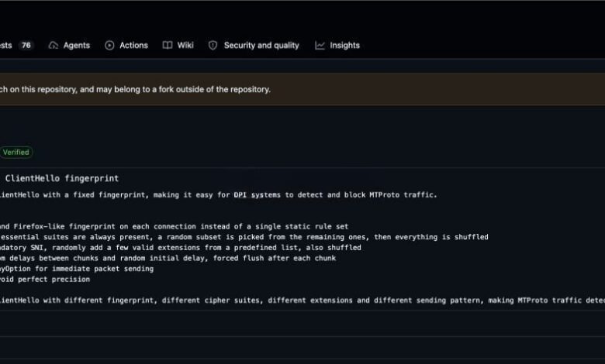This screenshot has height=364, width=605.
Task: Open the Wiki tab
Action: click(178, 46)
